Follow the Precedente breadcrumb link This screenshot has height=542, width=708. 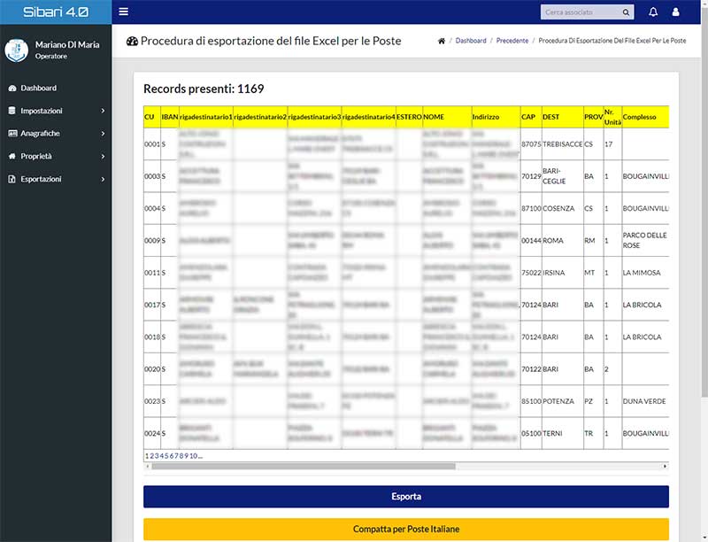512,41
